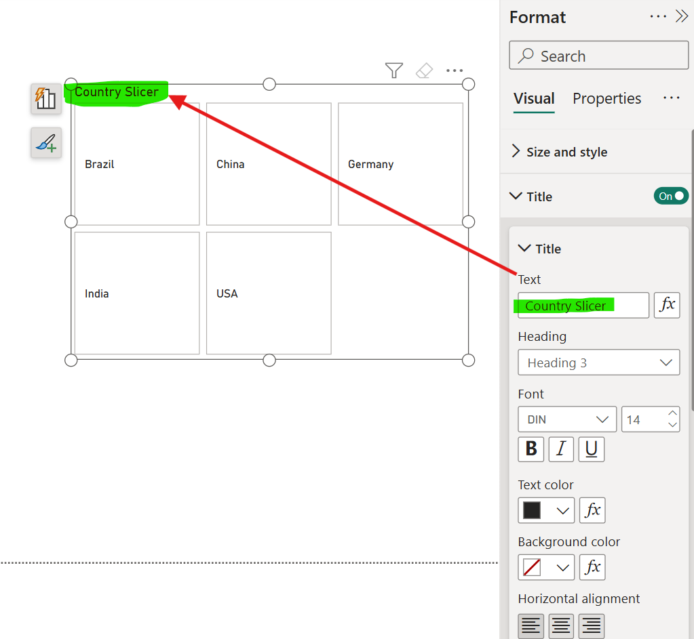Screen dimensions: 694x639
Task: Click the brush-with-plus icon beside the slicer
Action: pos(45,143)
